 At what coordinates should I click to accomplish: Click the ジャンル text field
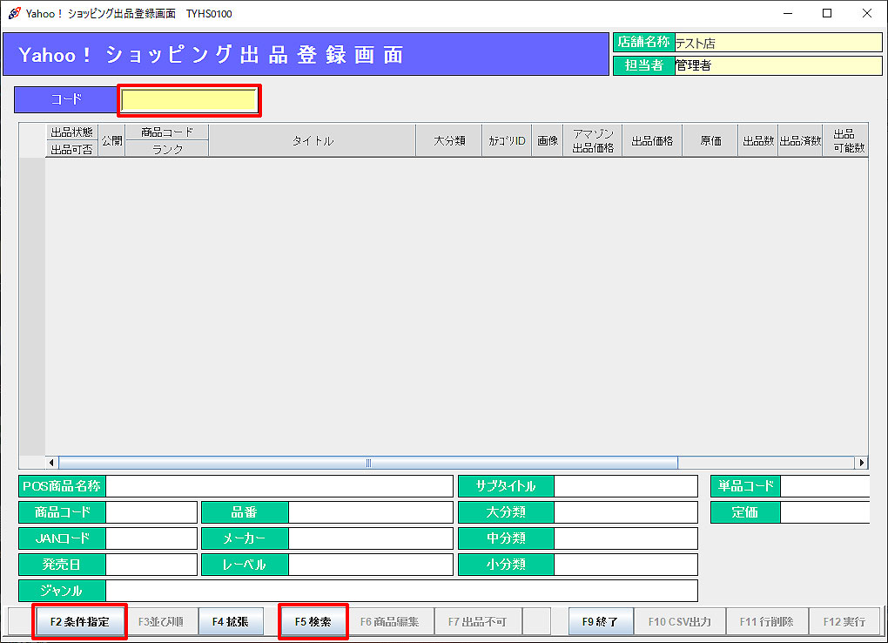(400, 591)
